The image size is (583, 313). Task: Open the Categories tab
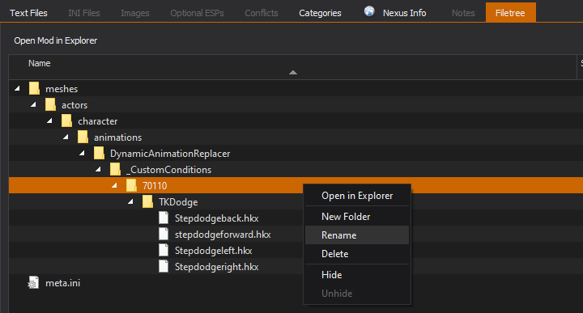[x=320, y=13]
